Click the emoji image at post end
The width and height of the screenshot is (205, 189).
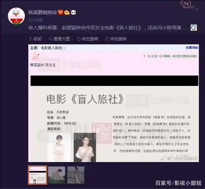tap(194, 28)
